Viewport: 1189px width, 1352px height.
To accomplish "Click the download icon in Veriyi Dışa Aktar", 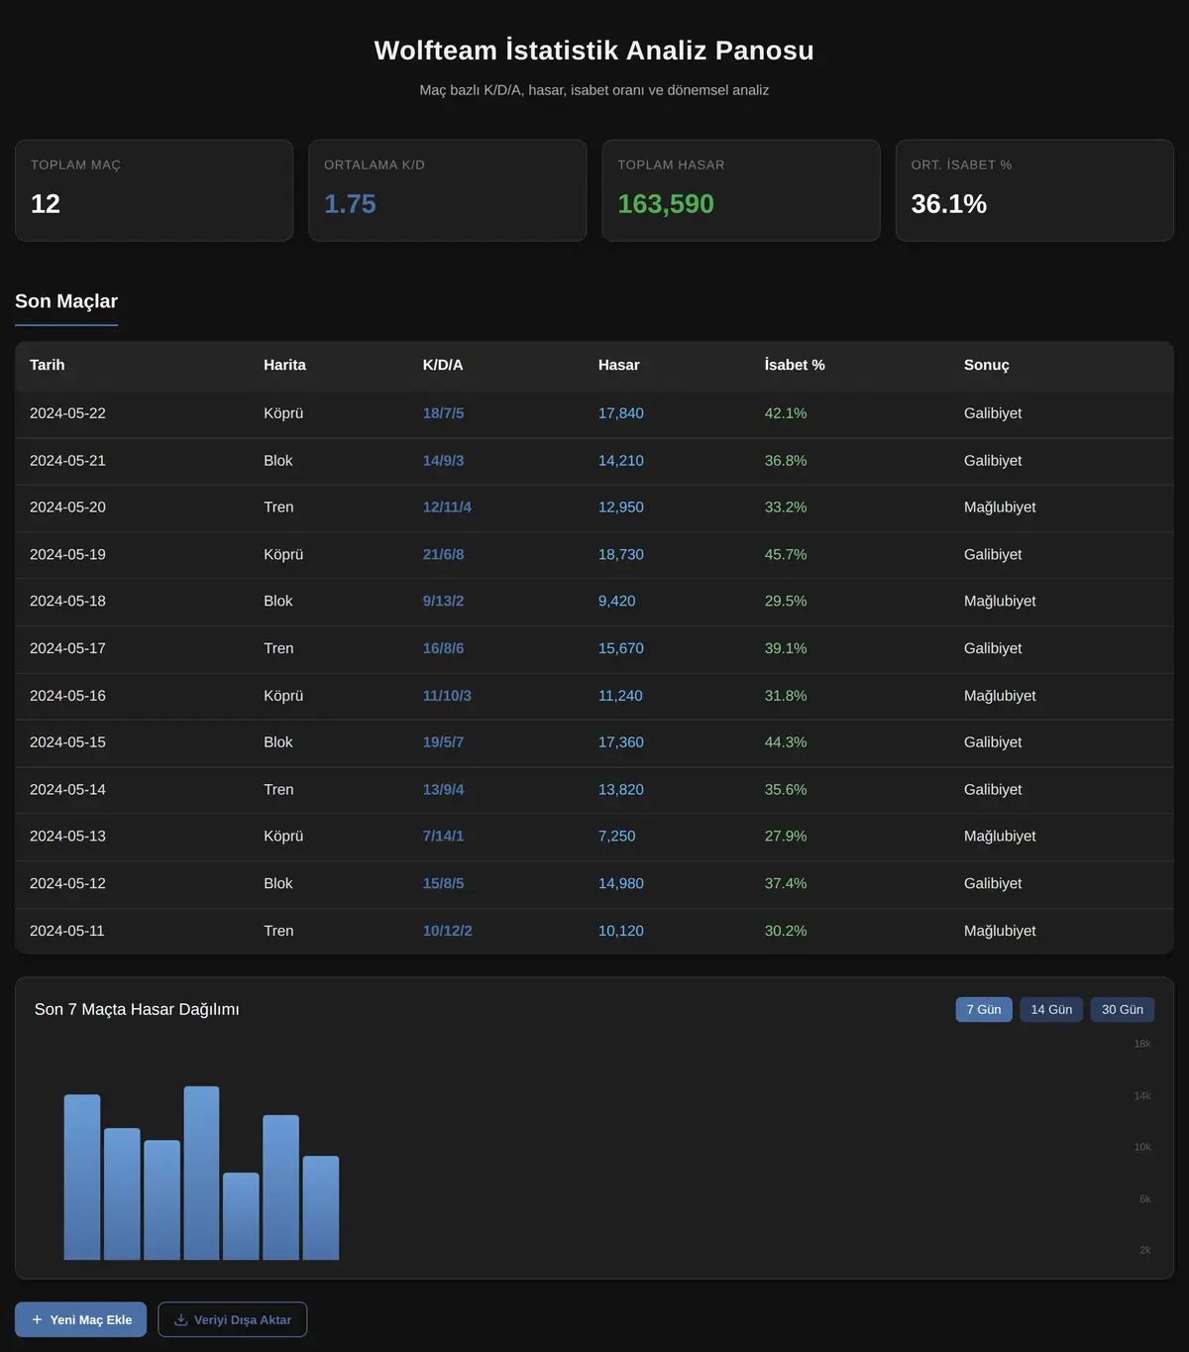I will pyautogui.click(x=181, y=1319).
